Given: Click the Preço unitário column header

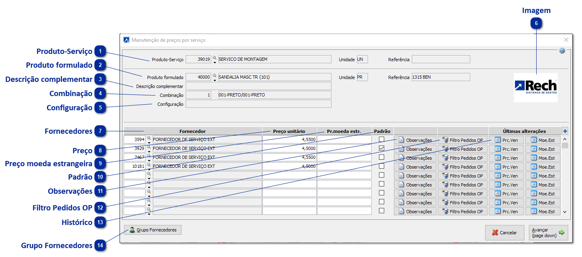Looking at the screenshot, I should click(x=289, y=131).
